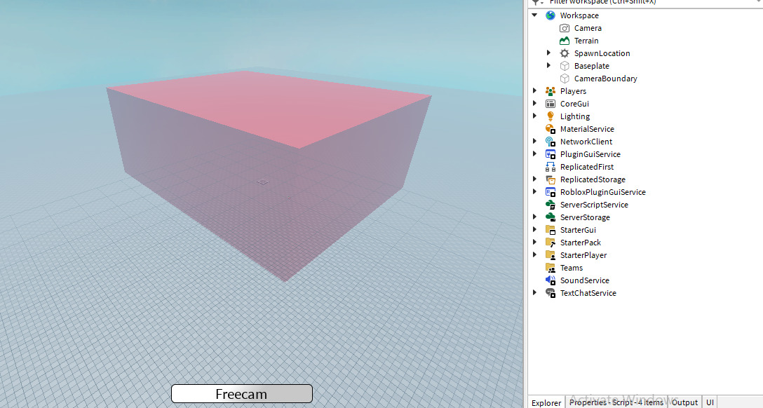This screenshot has width=763, height=408.
Task: Click the TextChatService icon
Action: pos(551,293)
